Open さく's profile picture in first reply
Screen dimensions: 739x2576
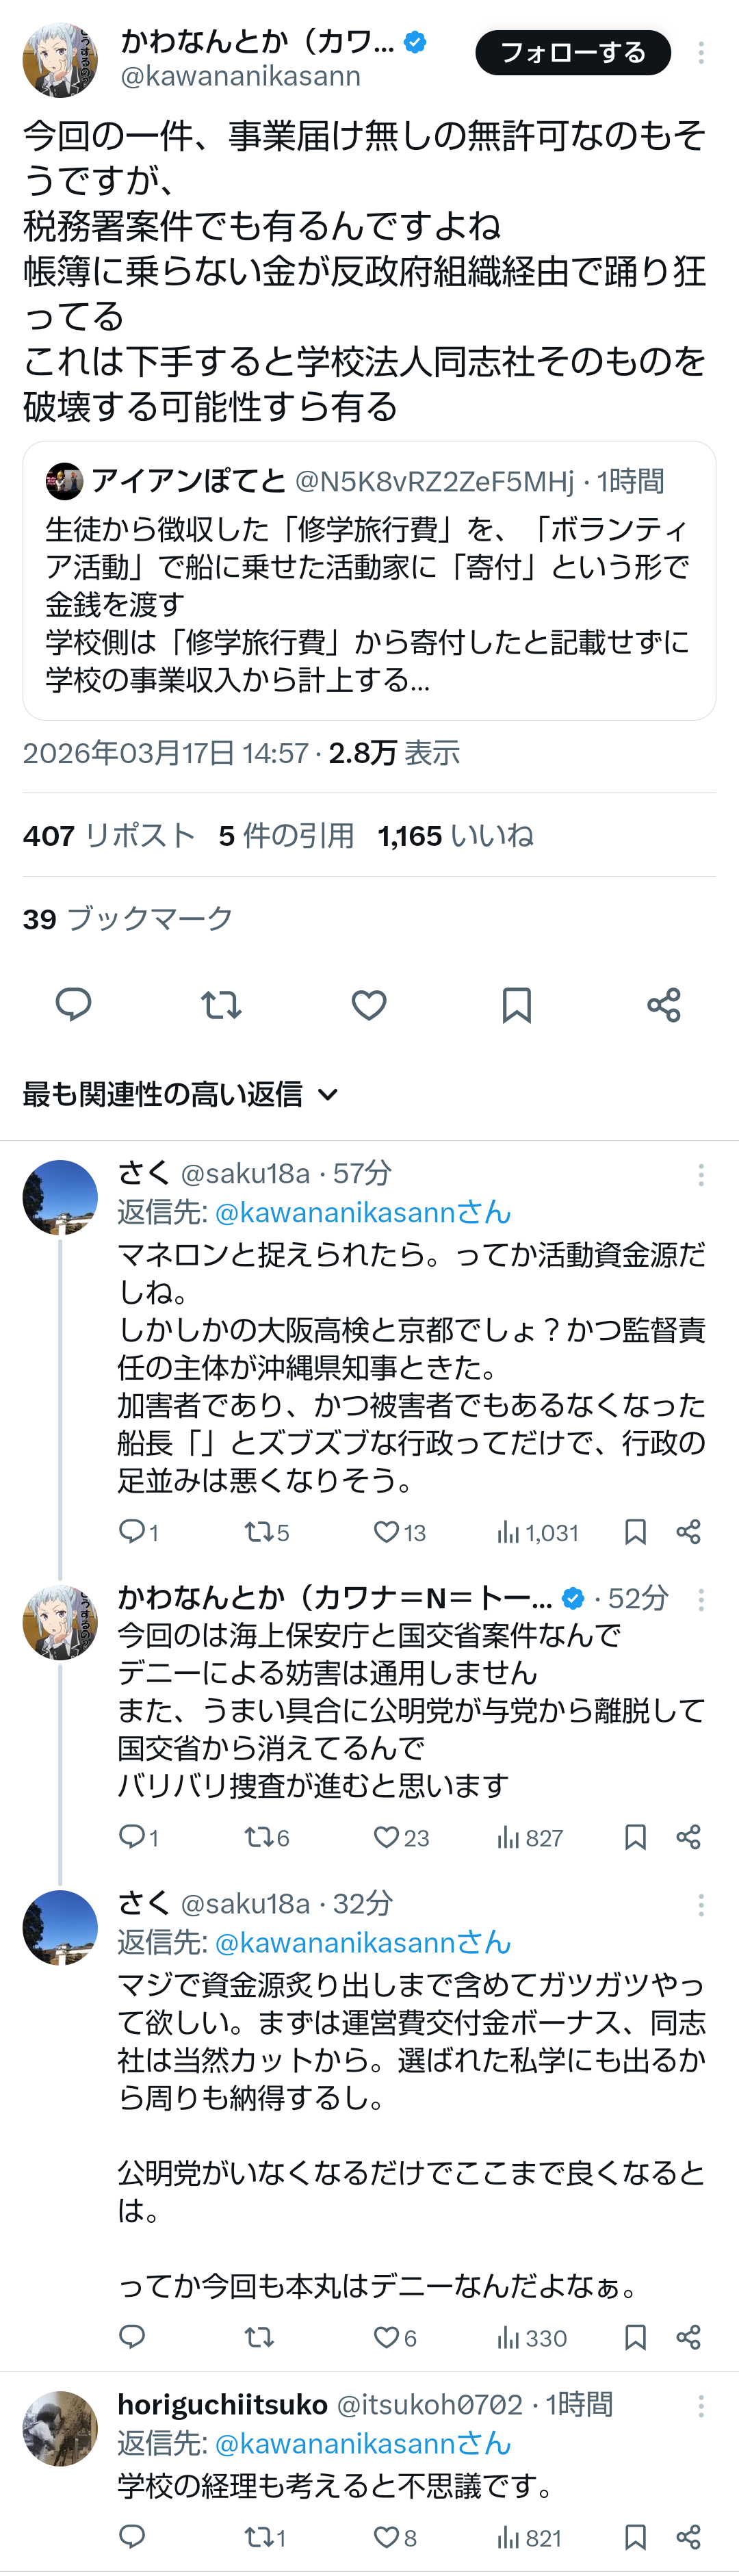click(60, 1197)
